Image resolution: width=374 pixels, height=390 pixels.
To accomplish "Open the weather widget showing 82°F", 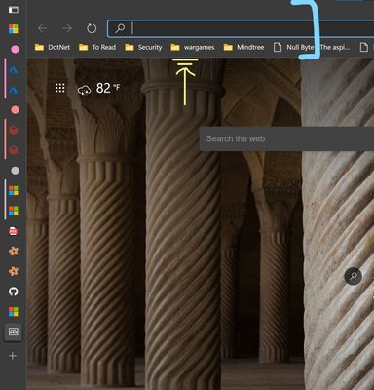I will [x=98, y=88].
